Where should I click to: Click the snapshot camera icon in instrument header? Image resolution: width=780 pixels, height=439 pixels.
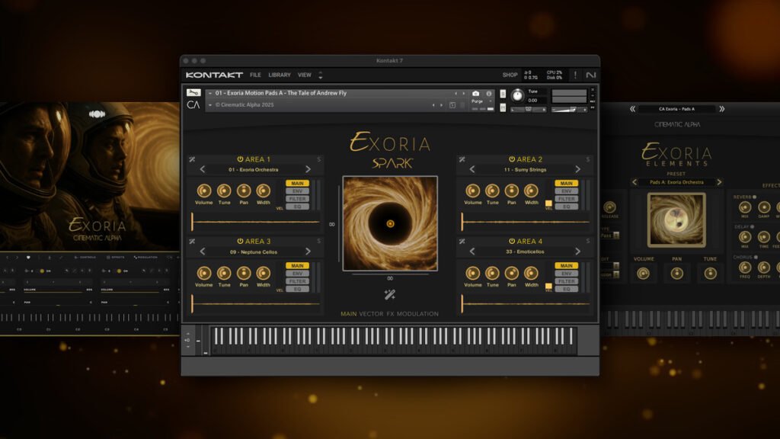(x=476, y=93)
